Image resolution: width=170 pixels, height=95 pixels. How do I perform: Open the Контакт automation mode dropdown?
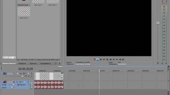click(28, 85)
